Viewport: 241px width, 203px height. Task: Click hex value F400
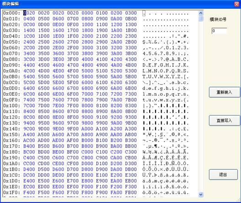click(x=29, y=193)
